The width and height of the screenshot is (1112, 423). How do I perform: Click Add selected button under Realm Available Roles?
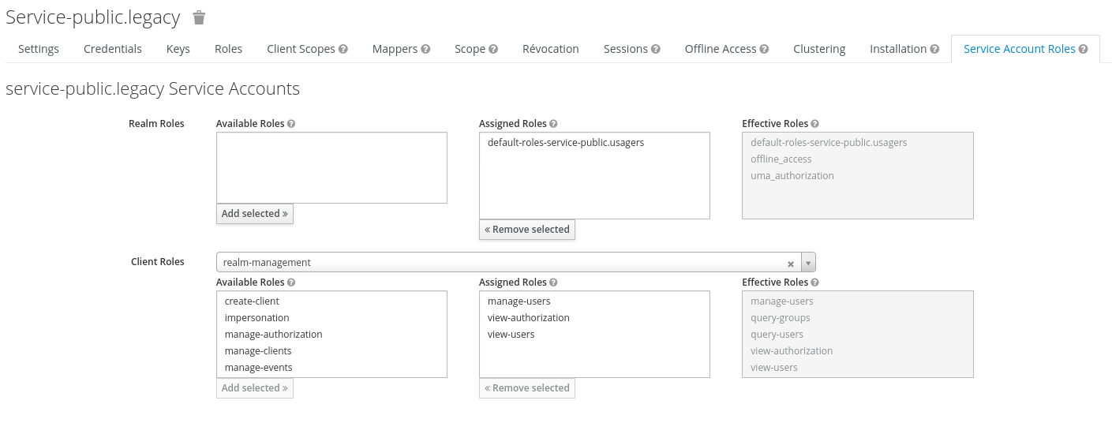coord(254,214)
